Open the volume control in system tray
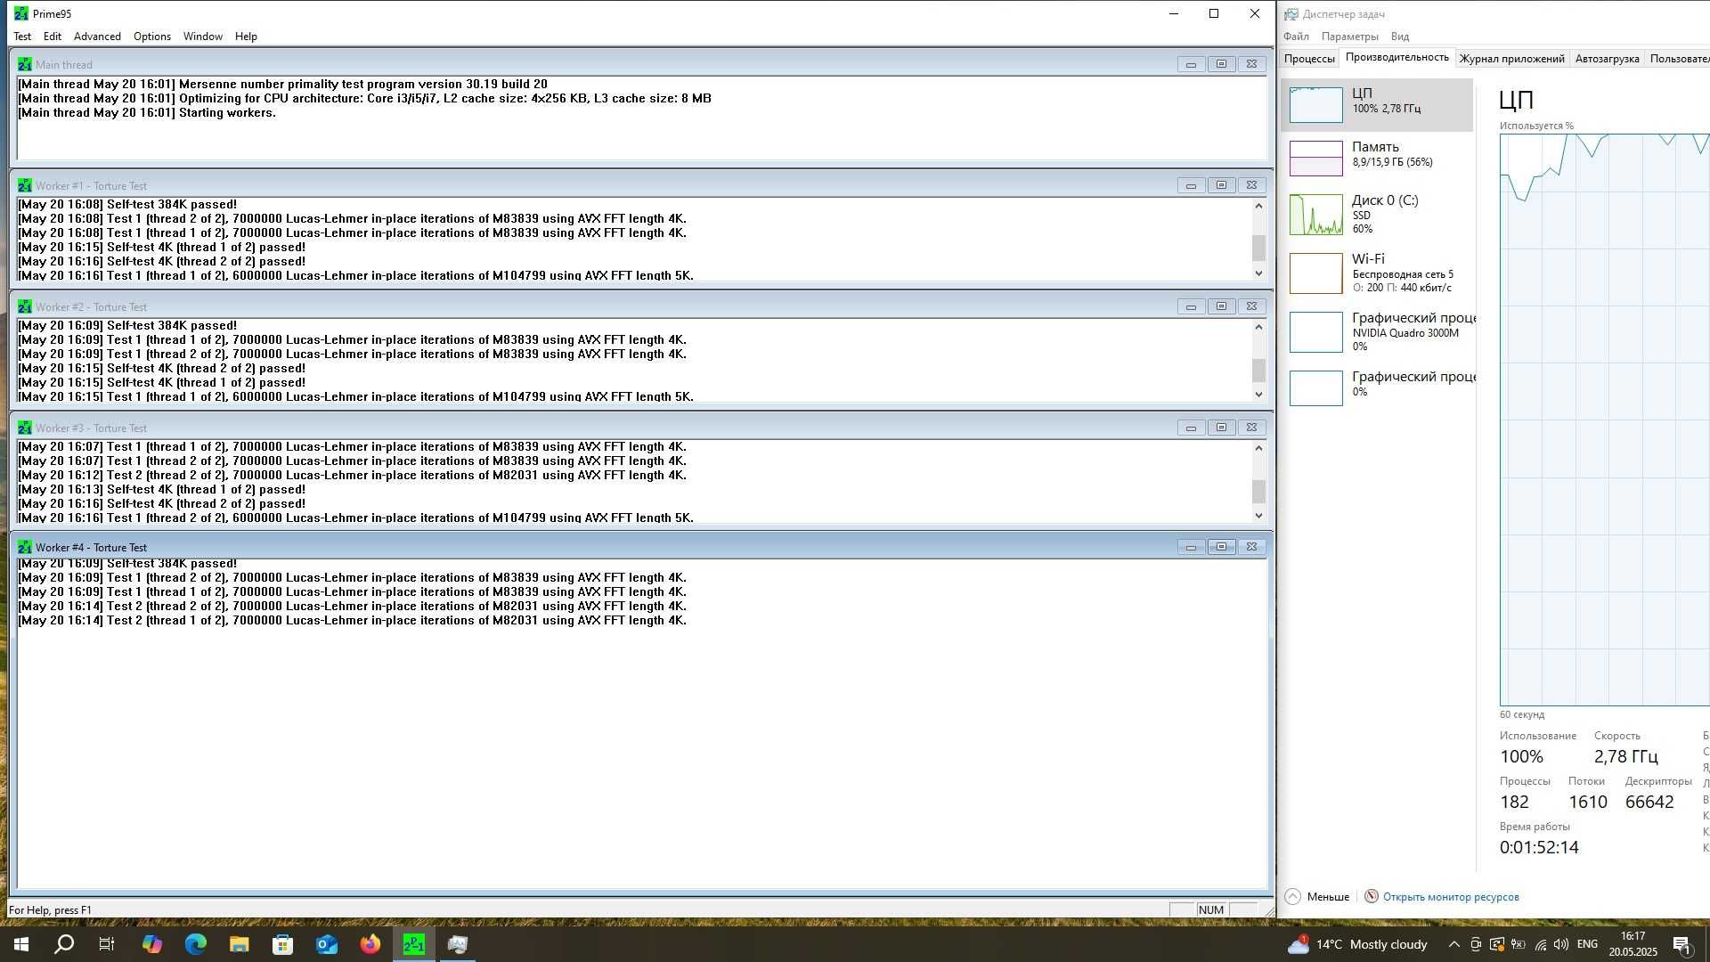 1560,944
